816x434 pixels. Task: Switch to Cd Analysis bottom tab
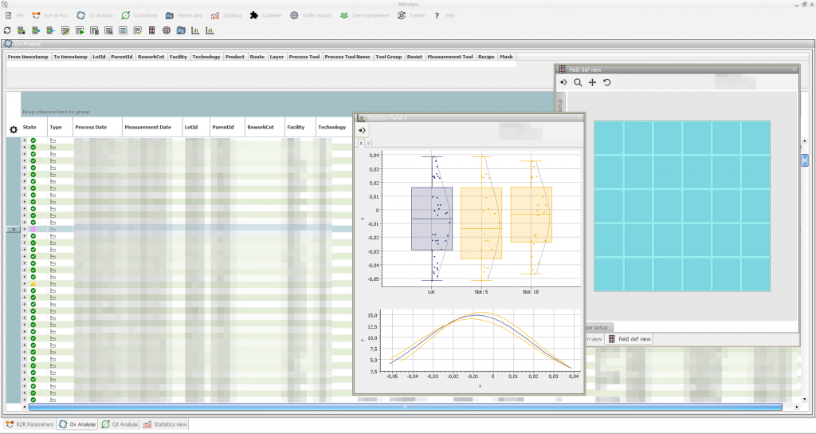tap(120, 424)
